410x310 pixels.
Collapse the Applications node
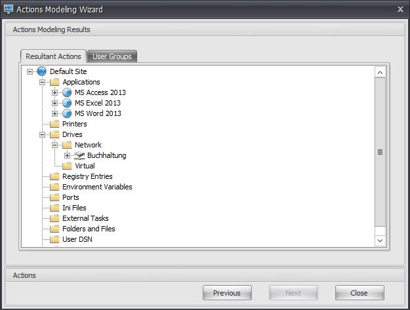coord(43,82)
